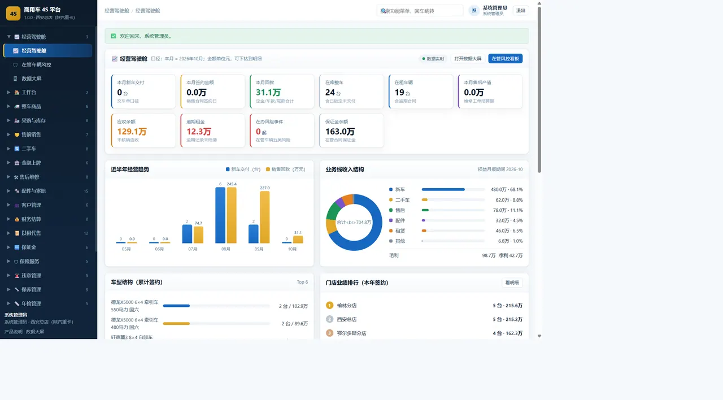Viewport: 723px width, 400px height.
Task: Expand the 年检管理 sidebar section
Action: coord(8,303)
